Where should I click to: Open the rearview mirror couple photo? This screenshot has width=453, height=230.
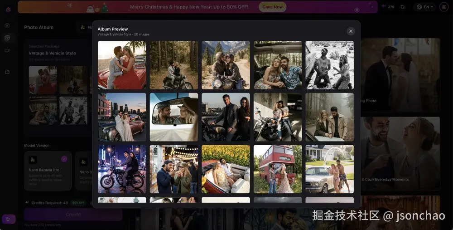pyautogui.click(x=174, y=117)
